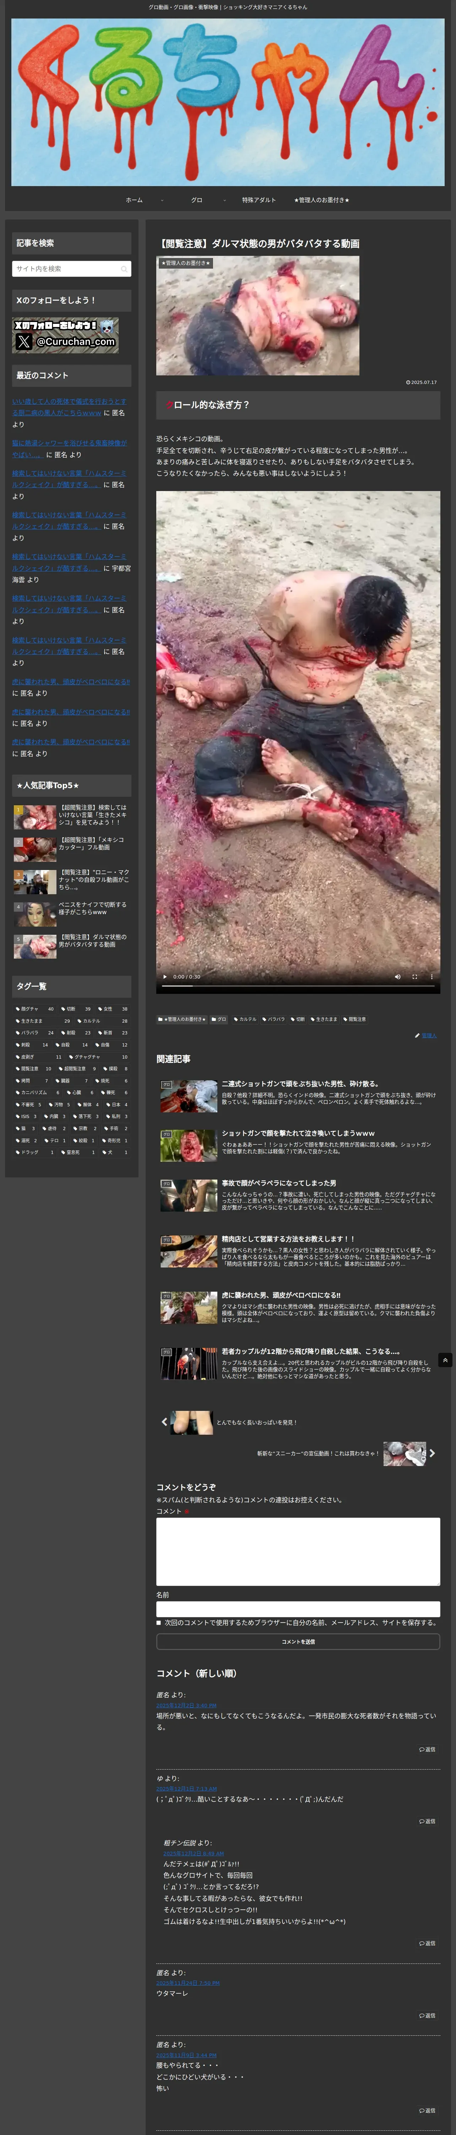This screenshot has height=2135, width=456.
Task: Open recent comment link いい歳して人の死体で儀式を行おうとする
Action: tap(70, 407)
